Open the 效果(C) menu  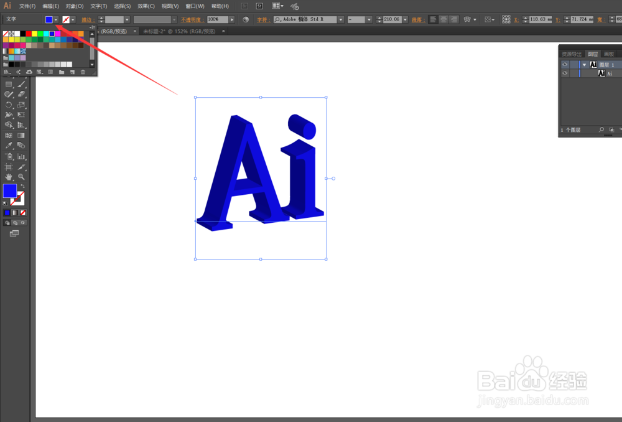146,6
